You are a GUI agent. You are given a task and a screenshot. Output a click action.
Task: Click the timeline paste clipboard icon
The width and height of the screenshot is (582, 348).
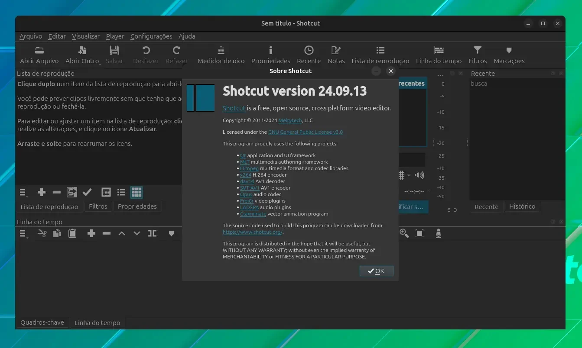(x=72, y=233)
